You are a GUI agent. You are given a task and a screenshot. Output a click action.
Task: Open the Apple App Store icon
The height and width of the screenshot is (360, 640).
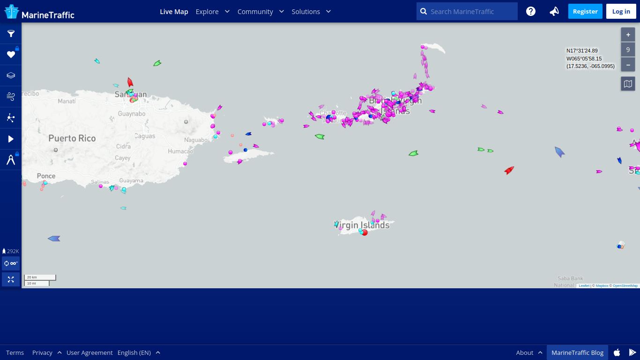617,352
